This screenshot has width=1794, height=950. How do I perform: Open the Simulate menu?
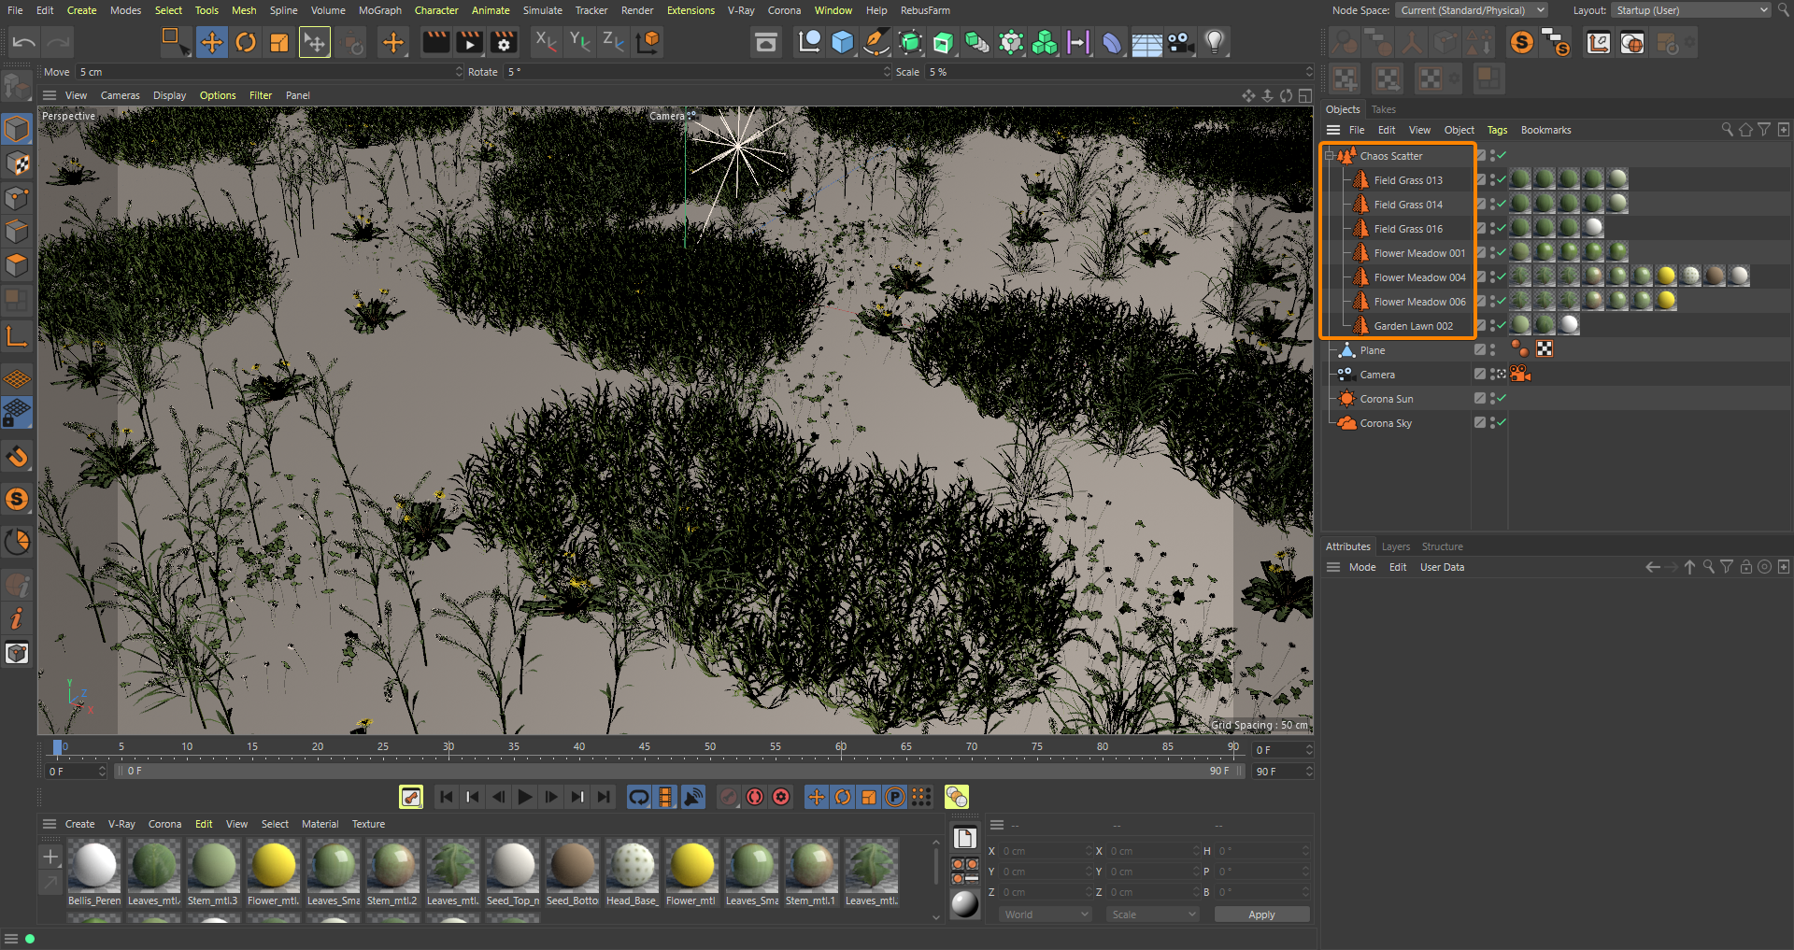[542, 10]
